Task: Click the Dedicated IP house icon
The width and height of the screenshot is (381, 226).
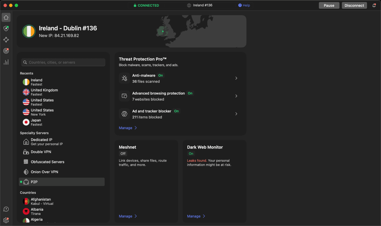Action: pyautogui.click(x=26, y=142)
